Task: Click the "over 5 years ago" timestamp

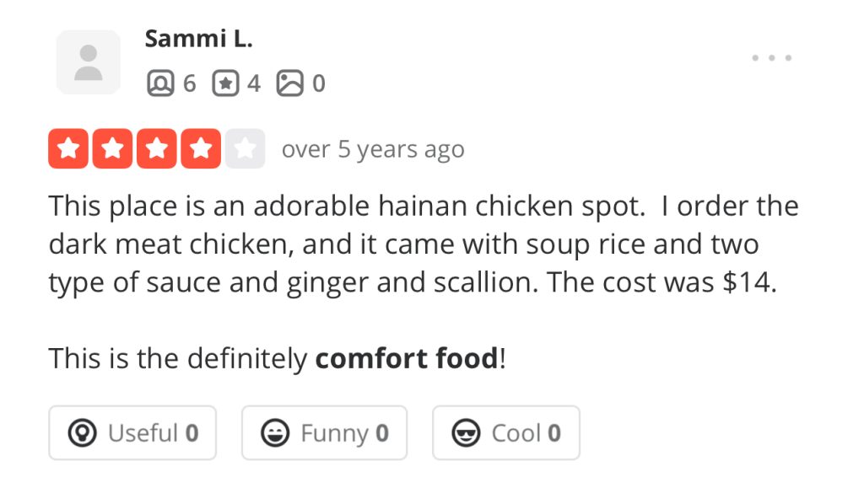Action: click(x=372, y=150)
